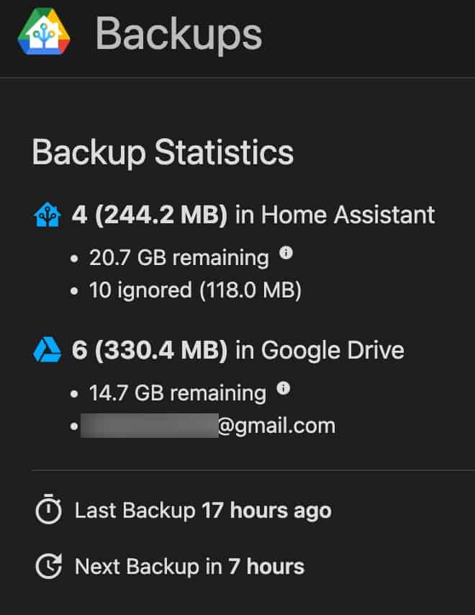The image size is (475, 615).
Task: Click the blue Google Drive triangle icon
Action: pyautogui.click(x=47, y=349)
